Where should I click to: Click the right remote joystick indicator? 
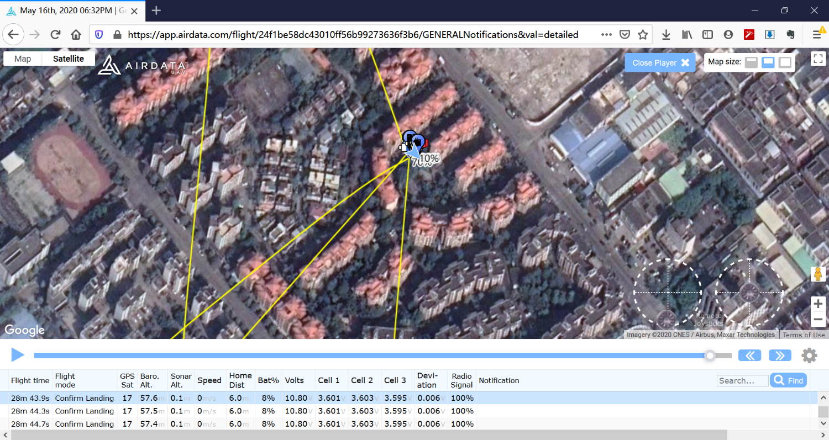pos(749,293)
